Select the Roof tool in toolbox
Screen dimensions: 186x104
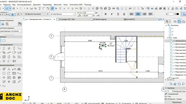tap(14, 53)
